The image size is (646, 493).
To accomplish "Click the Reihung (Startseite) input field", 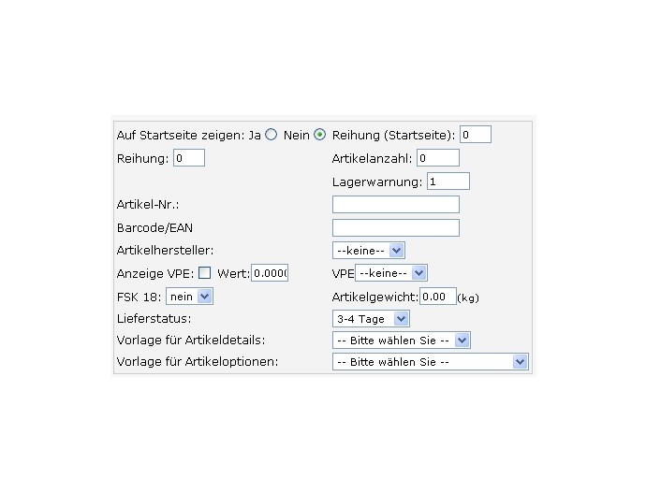I will tap(476, 135).
